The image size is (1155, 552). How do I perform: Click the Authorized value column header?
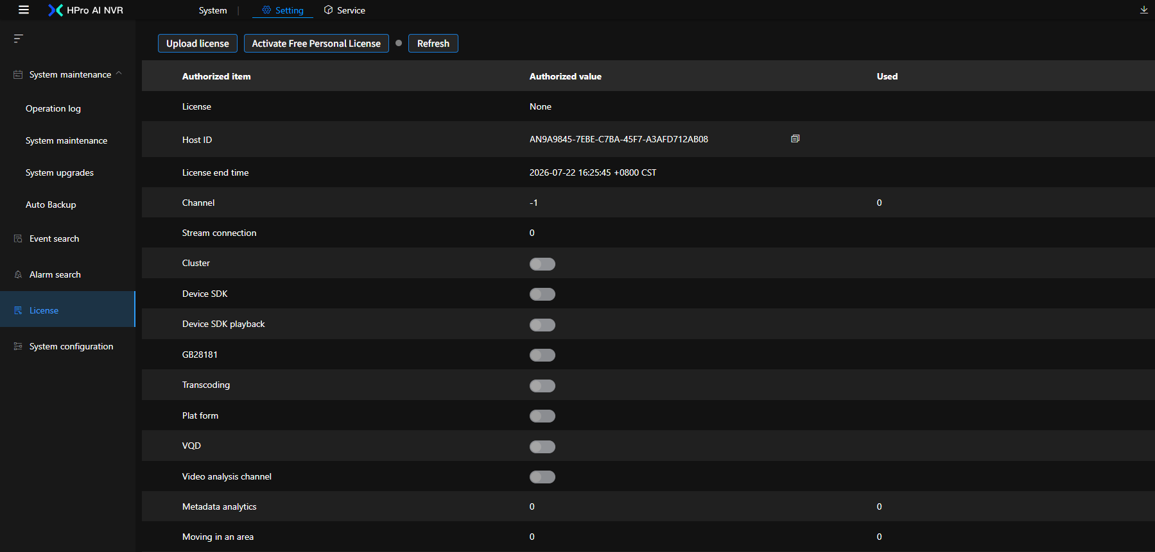point(566,76)
